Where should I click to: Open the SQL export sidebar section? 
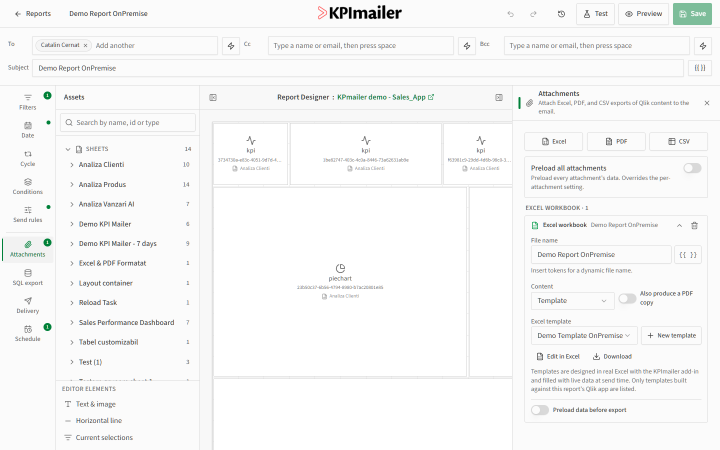click(28, 277)
